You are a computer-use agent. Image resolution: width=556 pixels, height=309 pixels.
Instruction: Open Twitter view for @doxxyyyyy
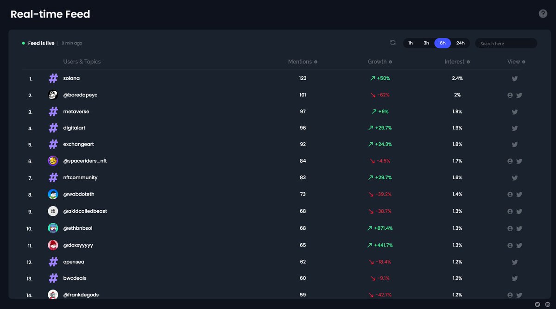[519, 246]
